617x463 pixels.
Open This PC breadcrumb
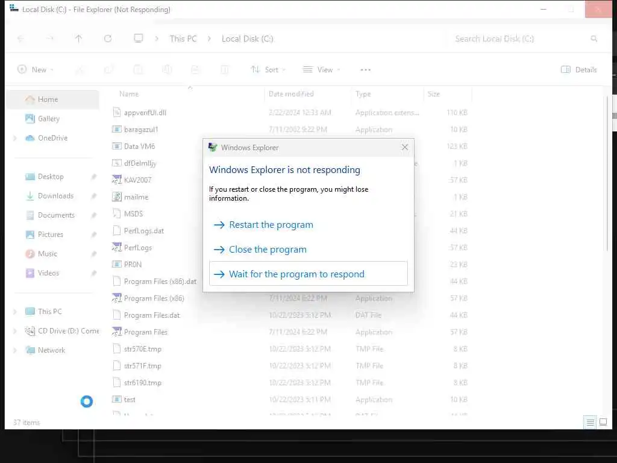(183, 39)
